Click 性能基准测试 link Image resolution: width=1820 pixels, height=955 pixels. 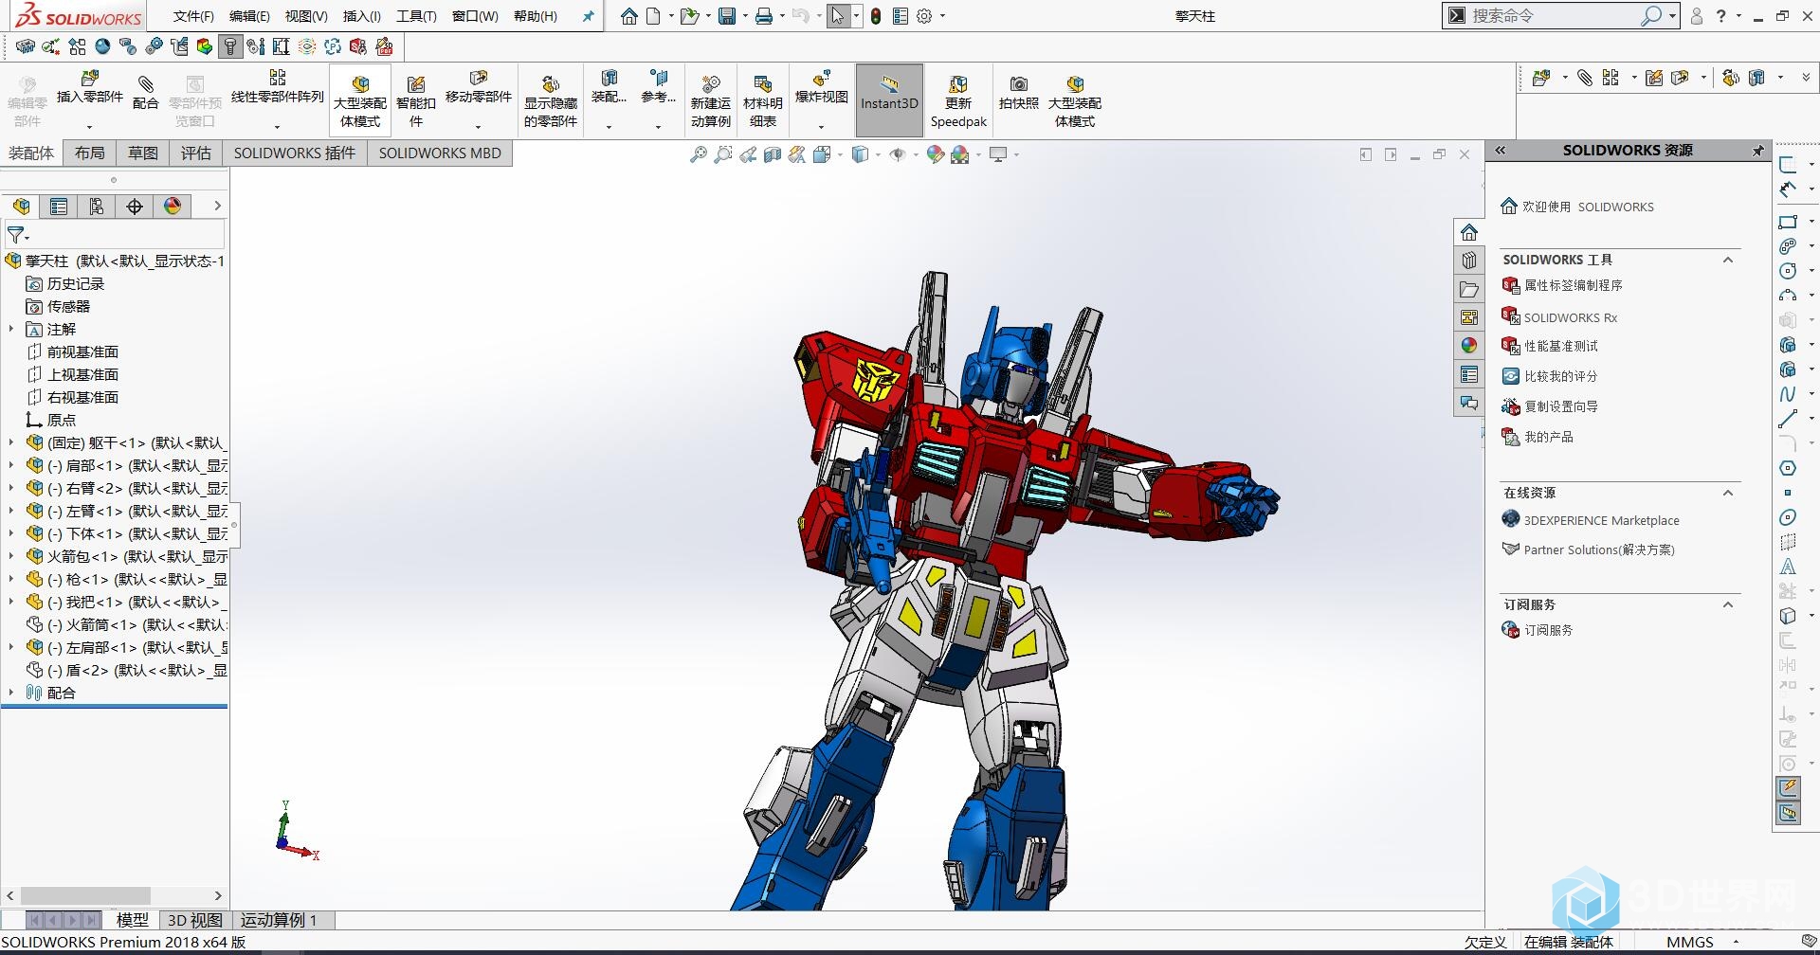(1560, 346)
